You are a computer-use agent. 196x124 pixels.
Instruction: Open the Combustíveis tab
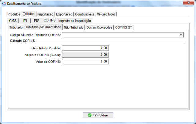coord(84,14)
